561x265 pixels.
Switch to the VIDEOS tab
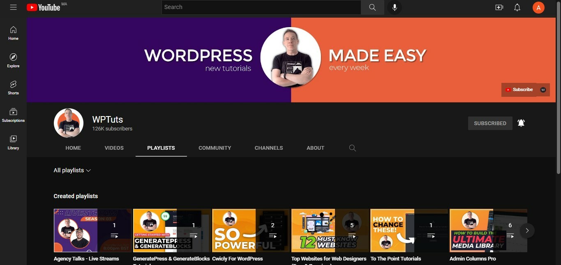[x=114, y=148]
